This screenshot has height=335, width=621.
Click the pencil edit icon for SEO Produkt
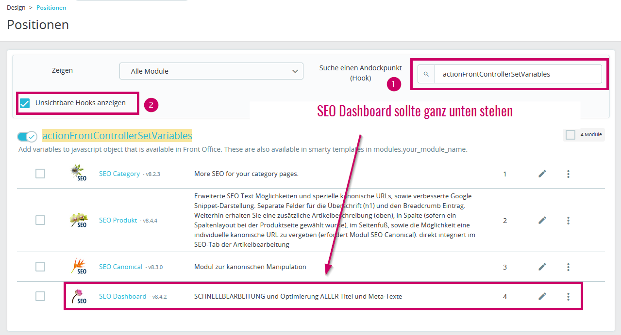[x=542, y=220]
